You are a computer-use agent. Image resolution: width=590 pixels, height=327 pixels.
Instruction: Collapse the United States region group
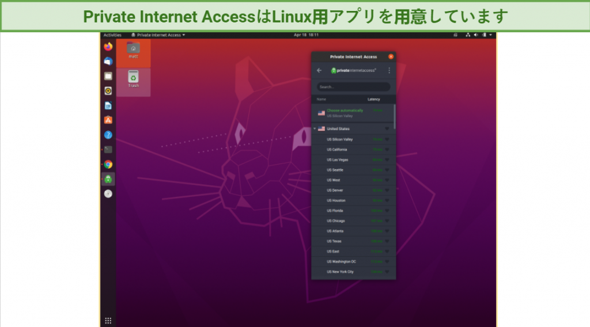coord(315,128)
